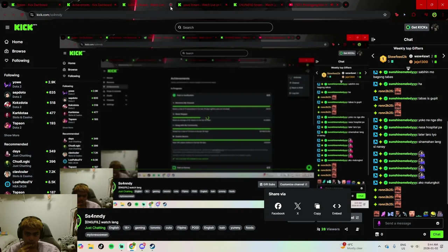
Task: Insert the Pepe frog quick emote
Action: coord(426,214)
